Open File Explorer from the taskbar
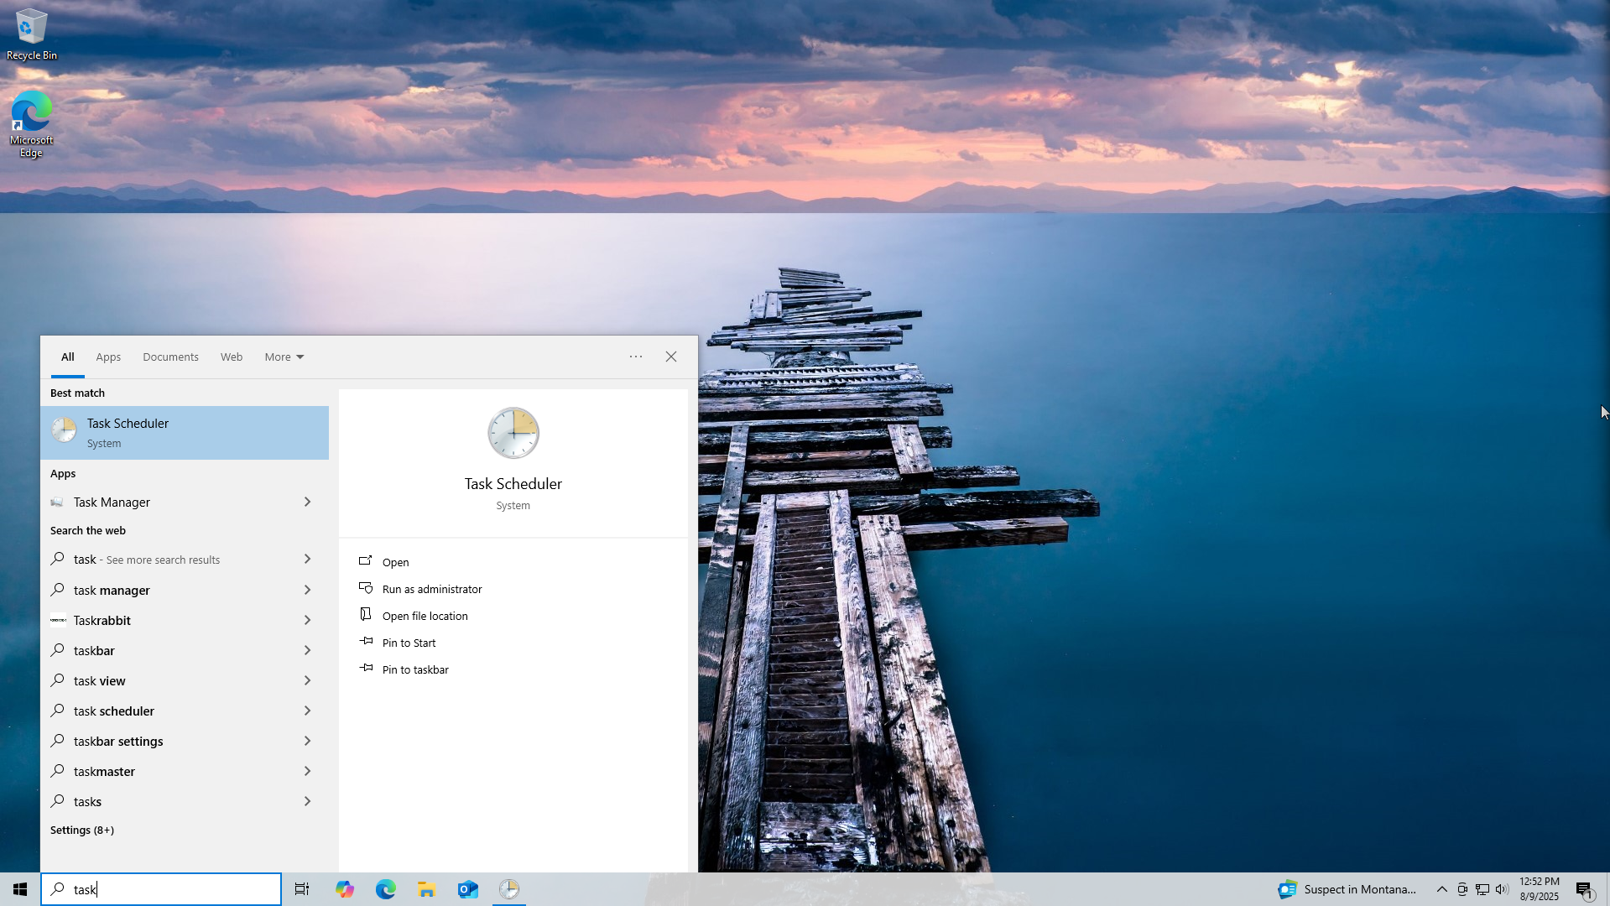 [427, 889]
